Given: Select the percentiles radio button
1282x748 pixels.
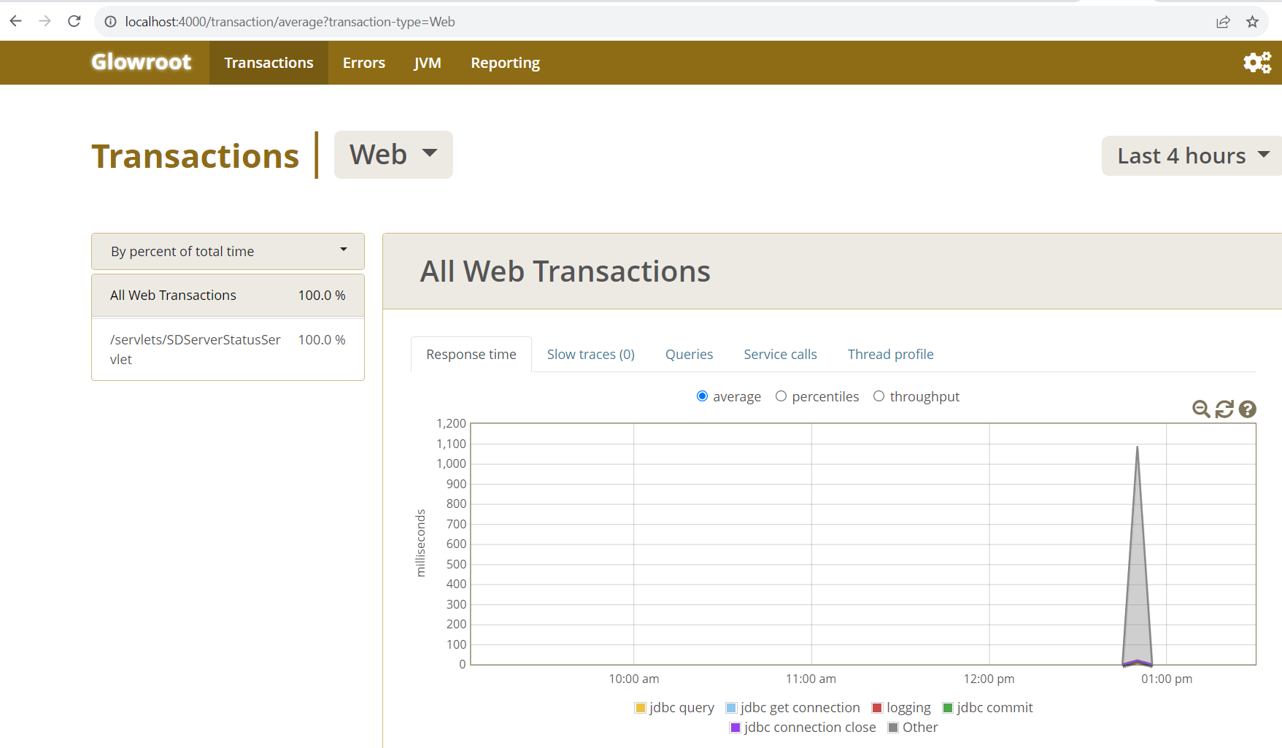Looking at the screenshot, I should [x=781, y=396].
